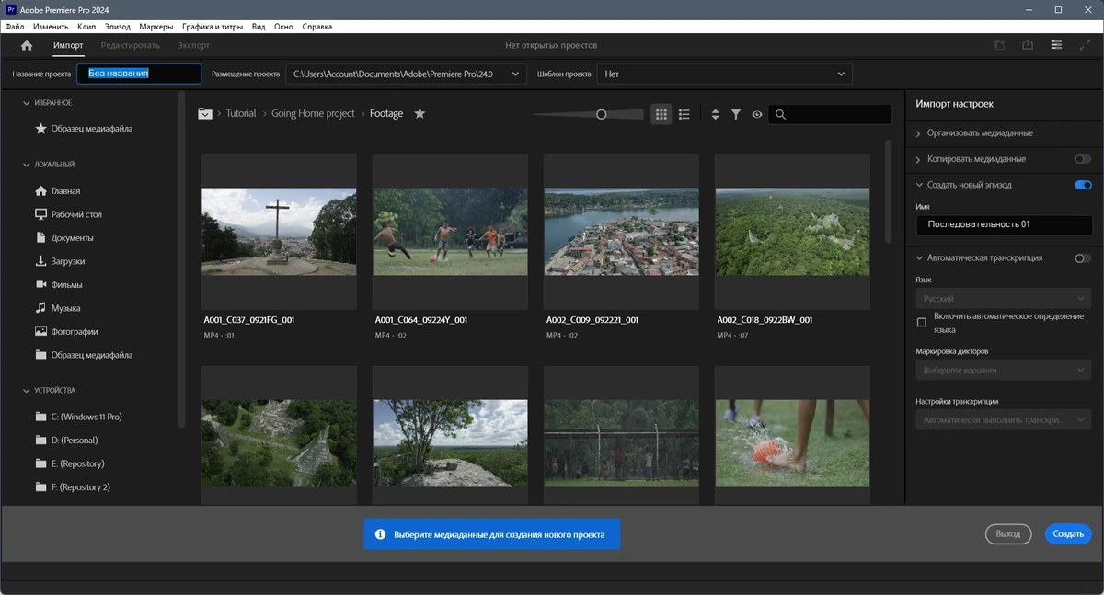1104x595 pixels.
Task: Switch to the Импорт tab
Action: click(x=68, y=45)
